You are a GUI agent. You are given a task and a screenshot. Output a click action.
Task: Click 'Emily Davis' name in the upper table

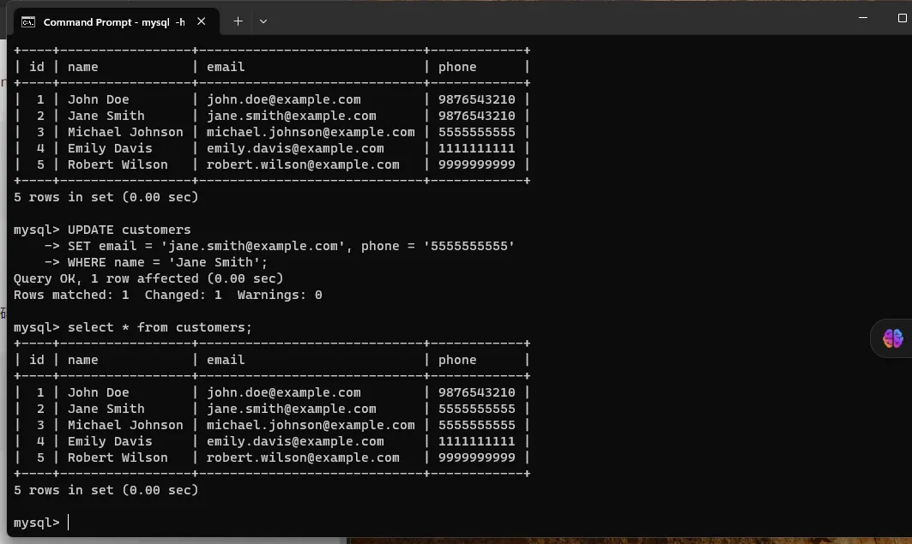coord(110,148)
